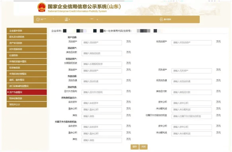Focus the 固定资产 input field
This screenshot has width=232, height=152.
tap(101, 71)
